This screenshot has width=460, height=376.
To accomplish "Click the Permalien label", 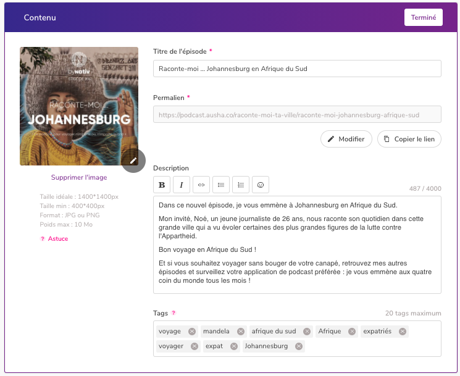I will [169, 98].
